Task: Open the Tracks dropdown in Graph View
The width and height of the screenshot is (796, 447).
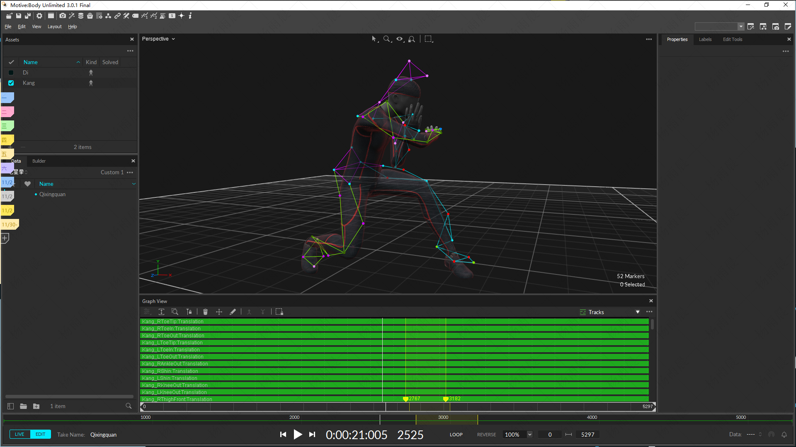Action: [638, 312]
